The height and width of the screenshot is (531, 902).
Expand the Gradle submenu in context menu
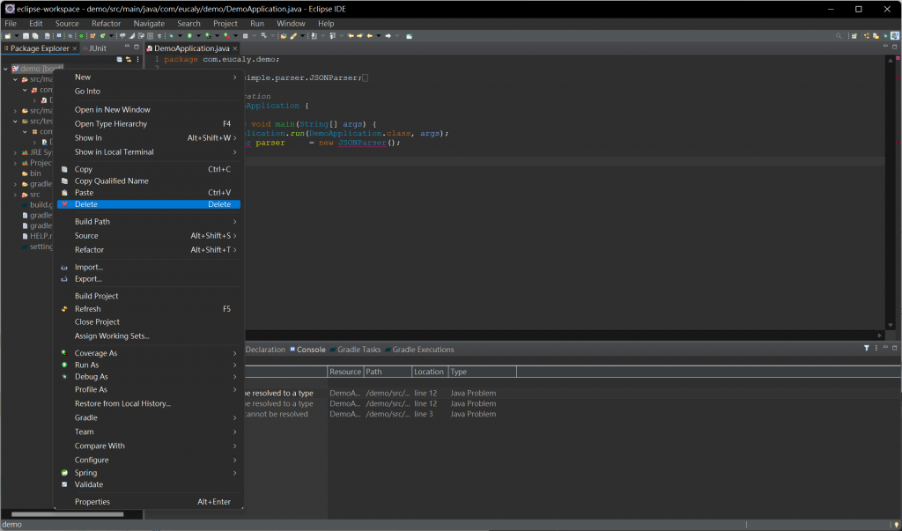[x=86, y=417]
